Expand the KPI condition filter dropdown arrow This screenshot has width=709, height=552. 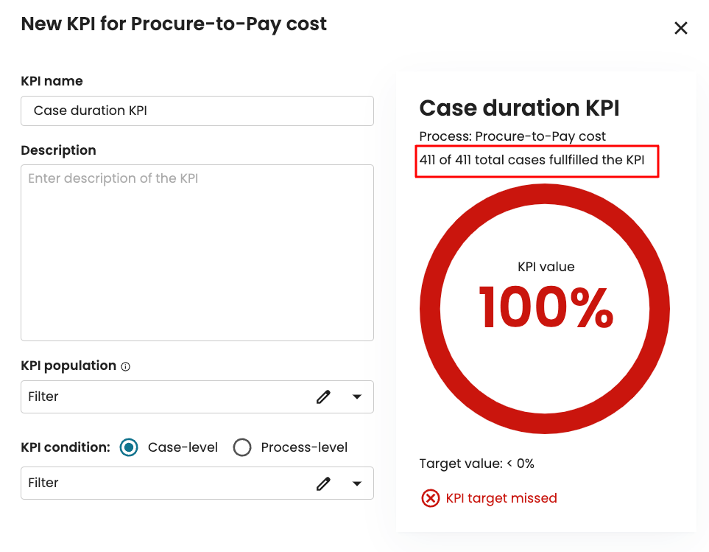click(x=357, y=483)
